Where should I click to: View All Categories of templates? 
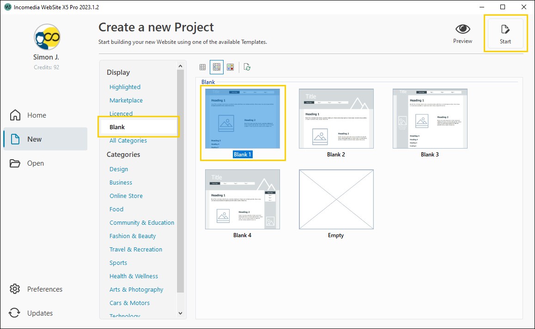click(128, 140)
